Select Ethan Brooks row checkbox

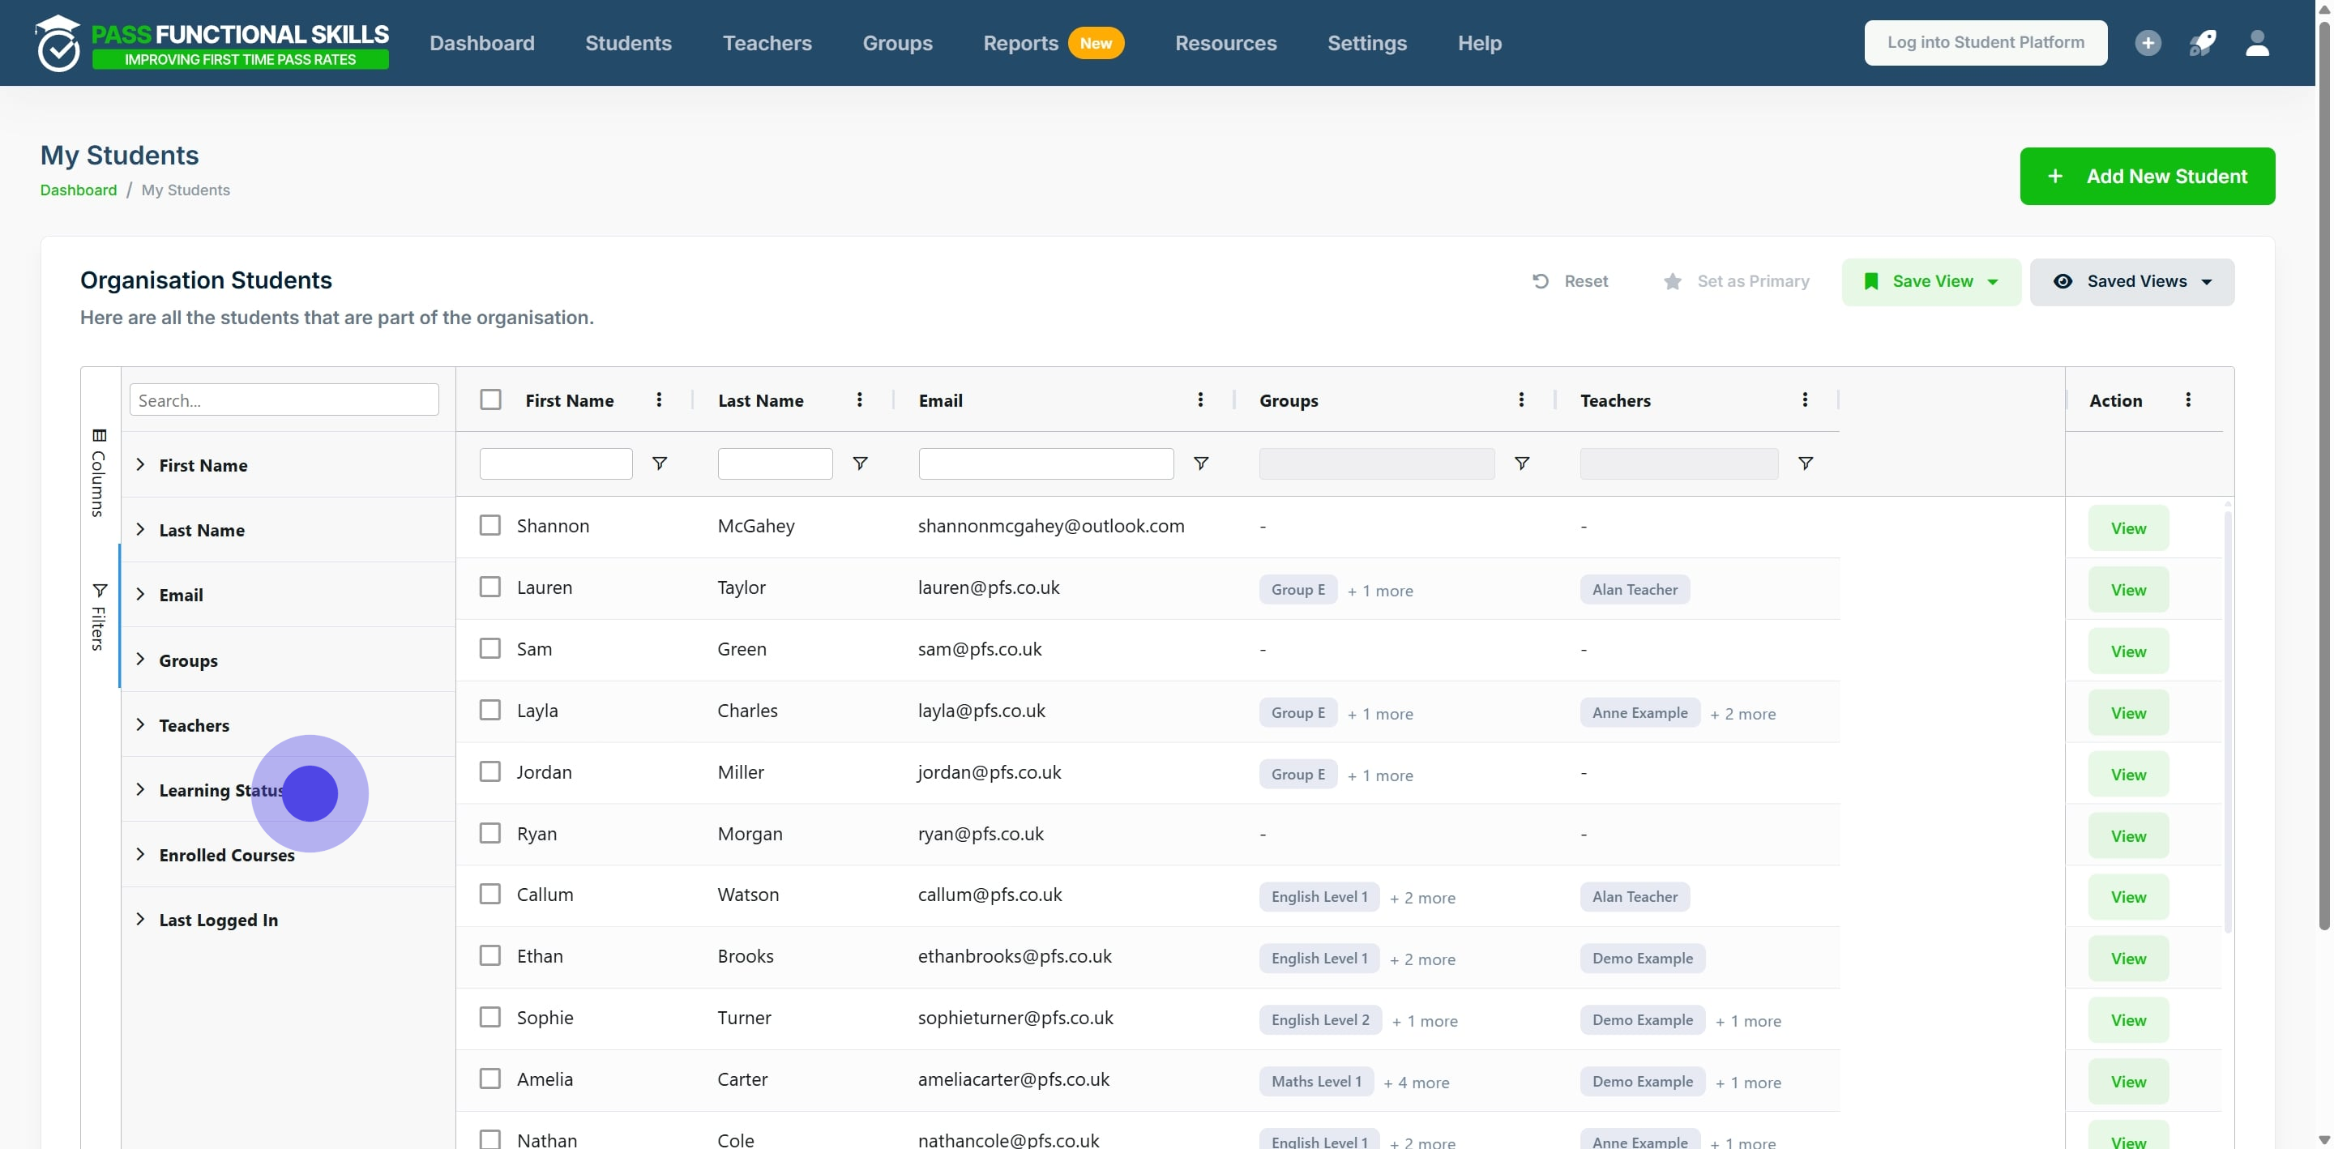point(490,955)
